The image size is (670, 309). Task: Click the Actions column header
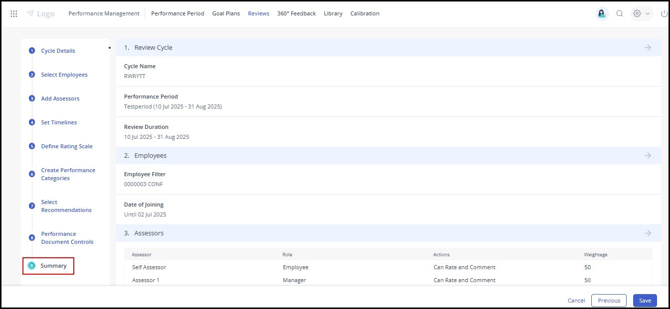click(x=442, y=255)
